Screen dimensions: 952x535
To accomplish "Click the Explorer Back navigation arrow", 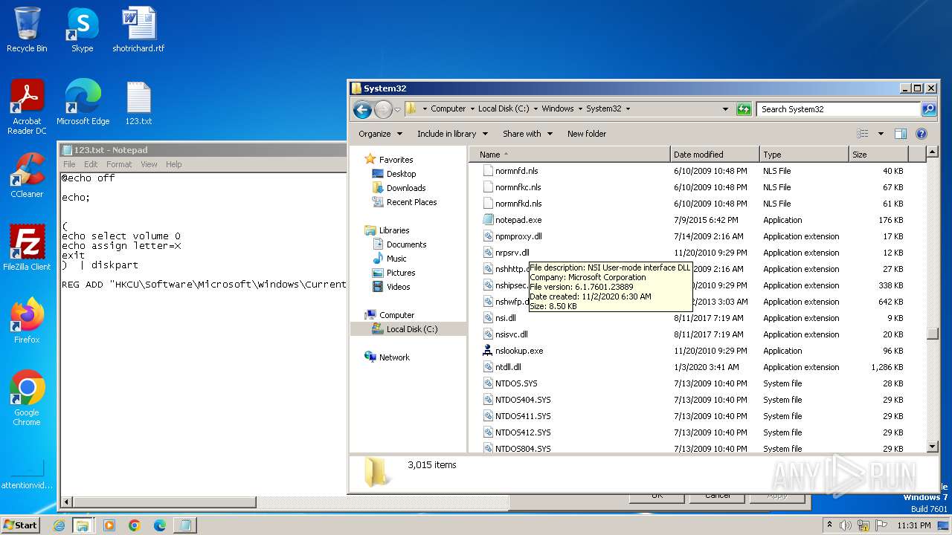I will pyautogui.click(x=362, y=110).
